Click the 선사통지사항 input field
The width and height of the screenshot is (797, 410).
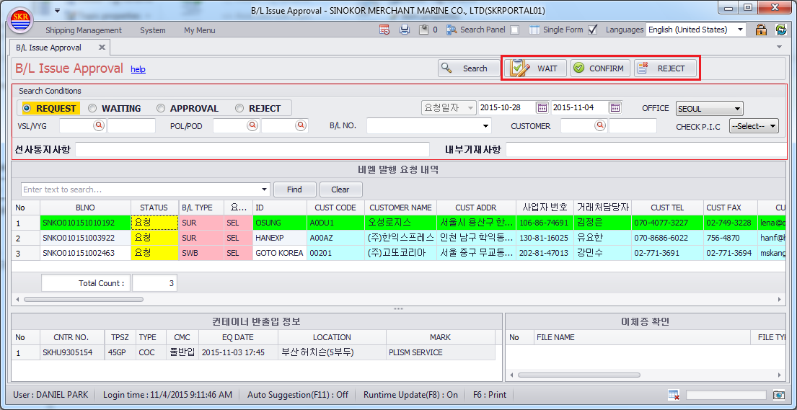point(252,149)
